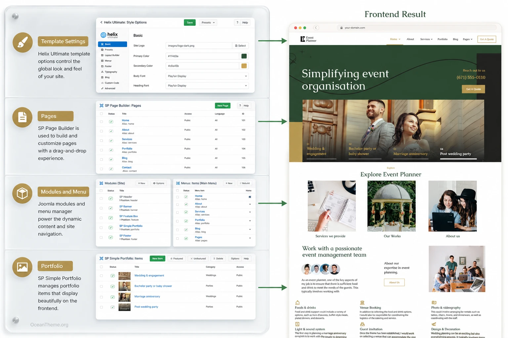The image size is (508, 338).
Task: Click Rebuild in Menus panel
Action: 245,183
